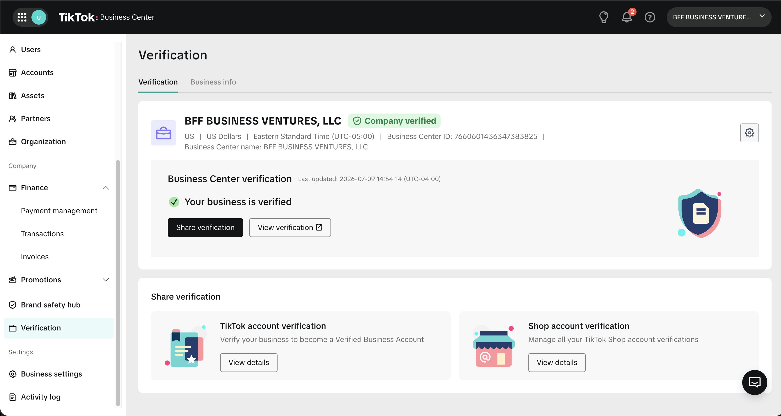Switch to the Business info tab
781x416 pixels.
[x=213, y=82]
